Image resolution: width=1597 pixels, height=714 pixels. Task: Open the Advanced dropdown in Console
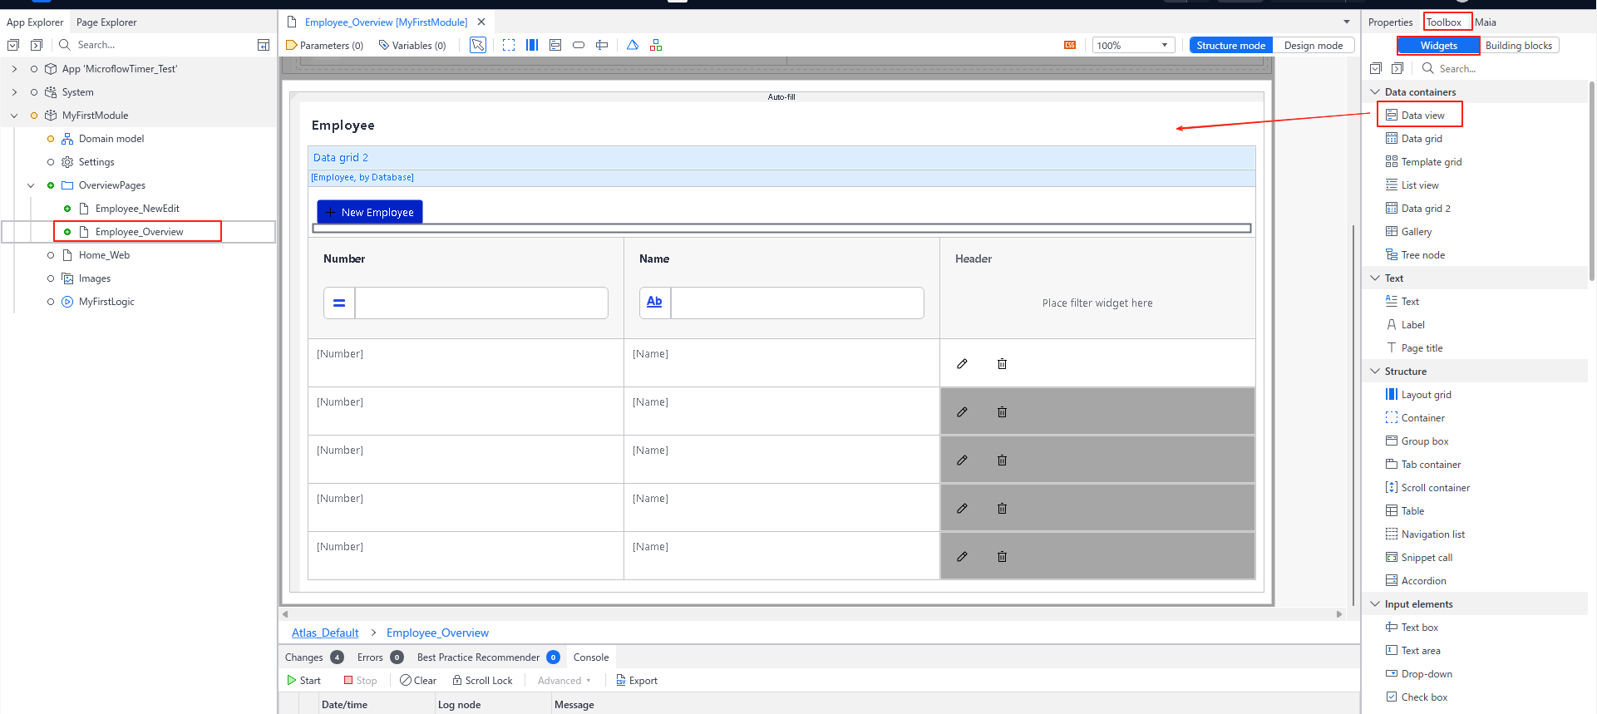pyautogui.click(x=564, y=681)
